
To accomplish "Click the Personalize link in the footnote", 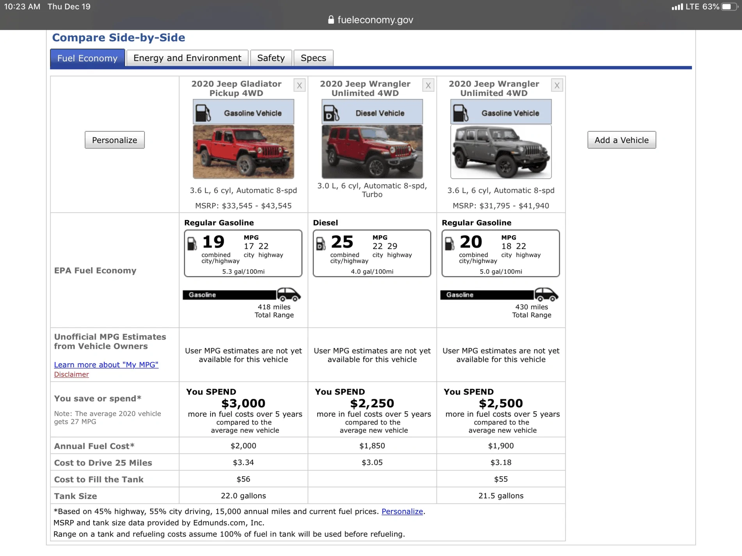I will point(402,512).
